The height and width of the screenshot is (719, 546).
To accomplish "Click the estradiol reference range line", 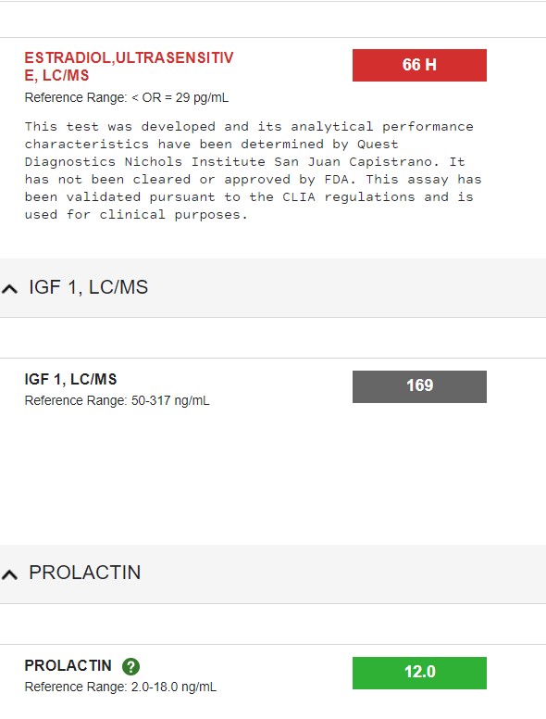I will point(127,97).
